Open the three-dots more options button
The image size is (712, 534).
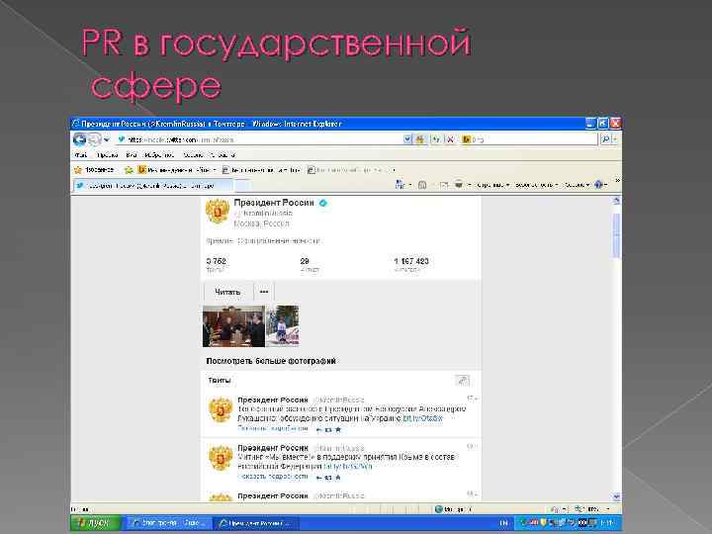(x=264, y=292)
